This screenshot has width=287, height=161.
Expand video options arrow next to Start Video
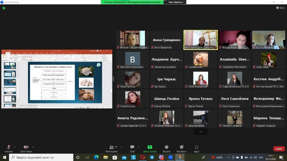pos(33,147)
